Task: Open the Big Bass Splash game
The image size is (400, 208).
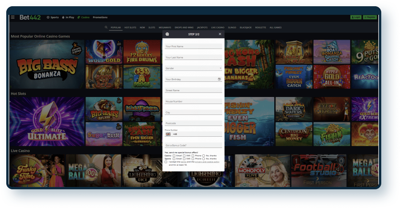Action: pyautogui.click(x=104, y=109)
